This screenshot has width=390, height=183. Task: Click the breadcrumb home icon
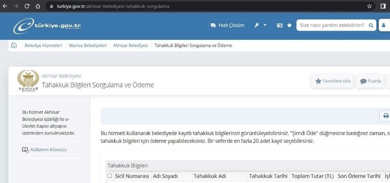(x=14, y=45)
